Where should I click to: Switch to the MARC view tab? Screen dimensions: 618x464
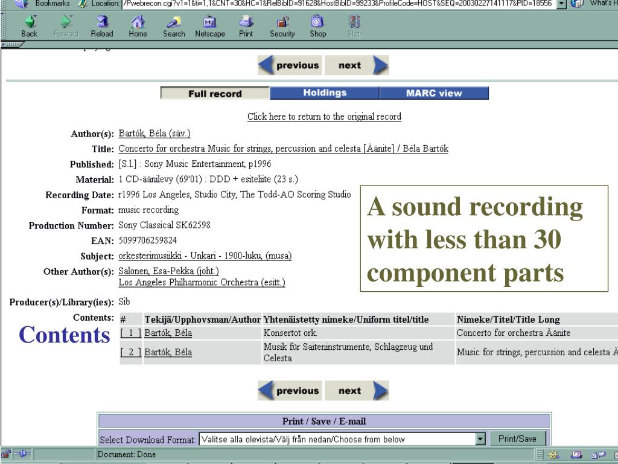(x=434, y=93)
